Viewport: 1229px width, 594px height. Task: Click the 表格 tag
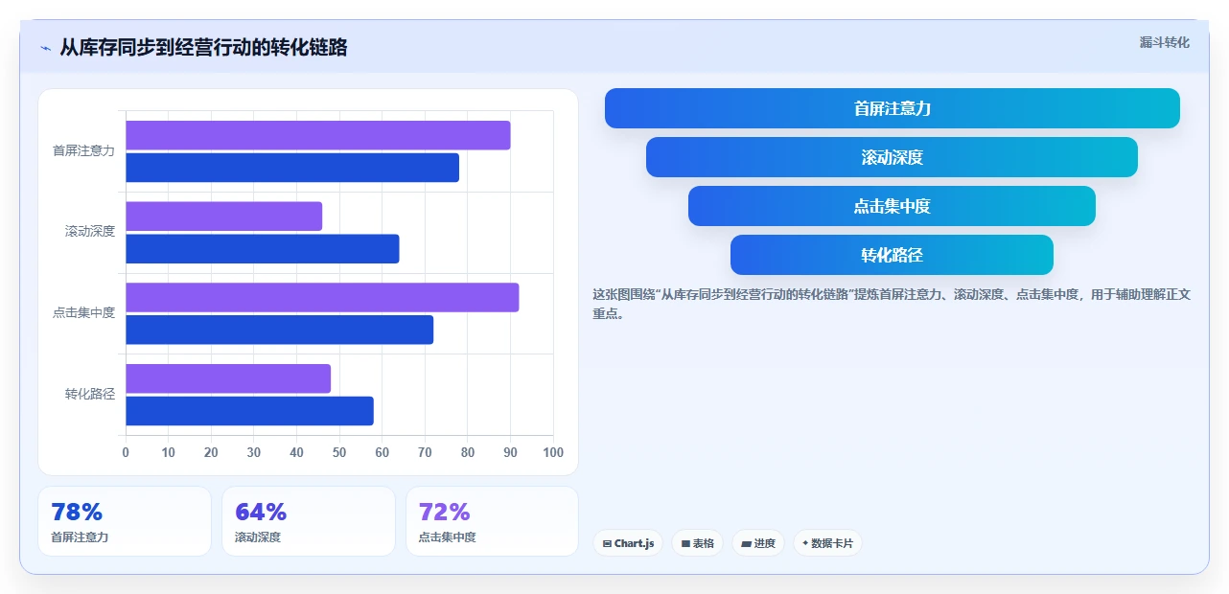(698, 543)
